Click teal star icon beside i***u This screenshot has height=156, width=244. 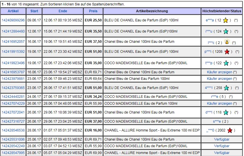point(226,31)
